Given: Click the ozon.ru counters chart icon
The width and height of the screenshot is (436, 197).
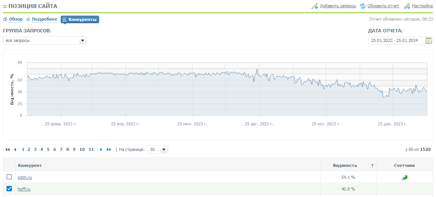Looking at the screenshot, I should 404,177.
